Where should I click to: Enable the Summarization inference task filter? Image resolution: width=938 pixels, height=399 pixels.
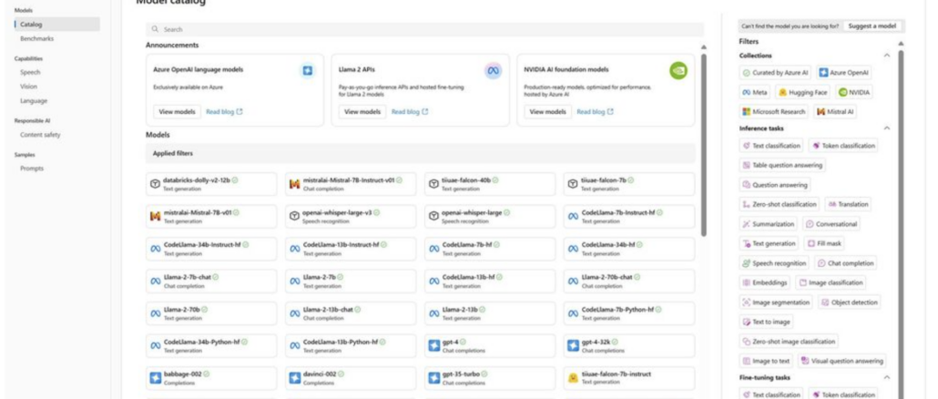click(769, 224)
